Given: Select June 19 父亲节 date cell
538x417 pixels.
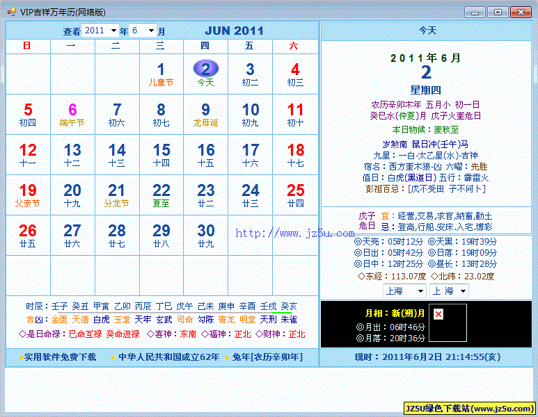Looking at the screenshot, I should [28, 195].
